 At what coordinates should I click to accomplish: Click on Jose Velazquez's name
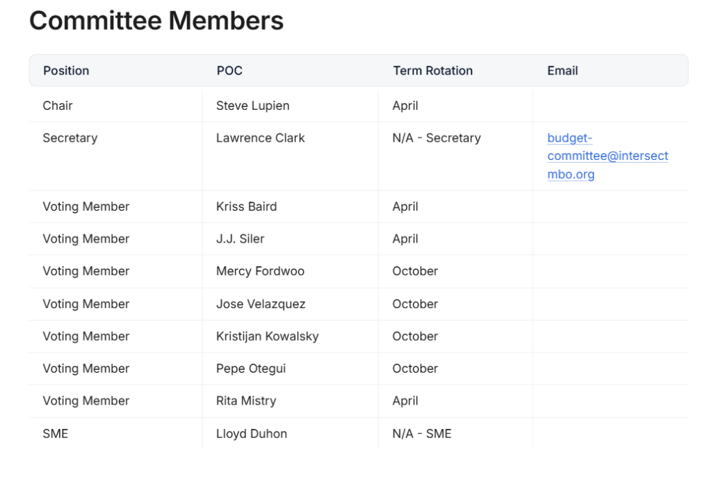coord(261,304)
